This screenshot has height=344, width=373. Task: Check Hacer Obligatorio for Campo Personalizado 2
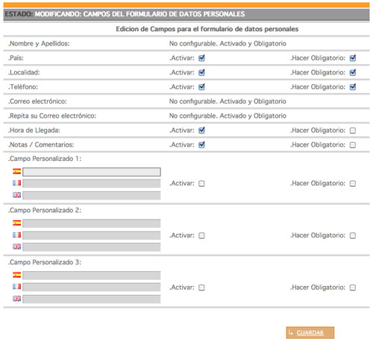pyautogui.click(x=353, y=235)
